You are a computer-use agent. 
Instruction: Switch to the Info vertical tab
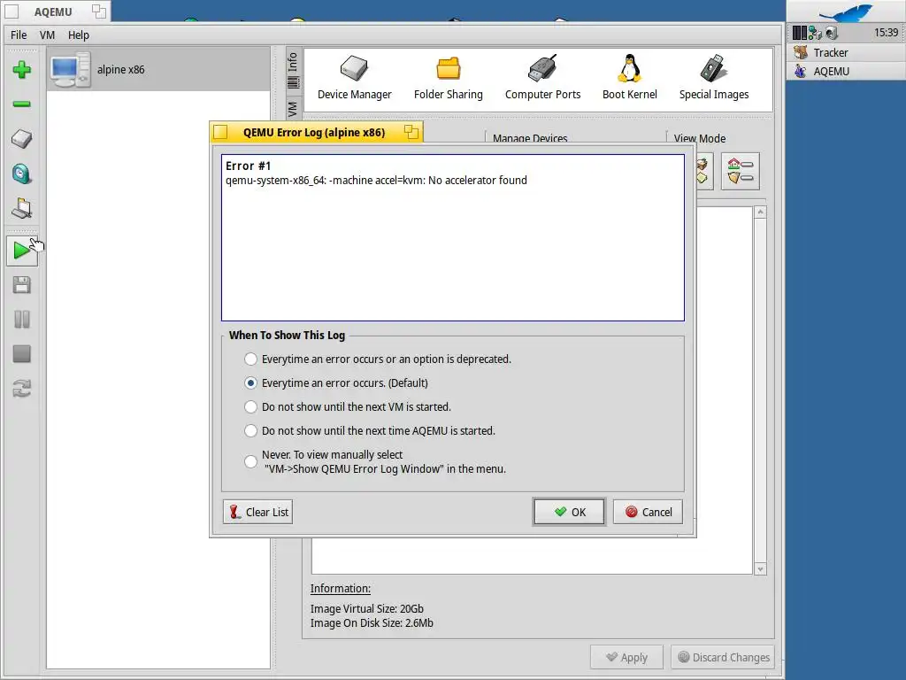click(293, 69)
